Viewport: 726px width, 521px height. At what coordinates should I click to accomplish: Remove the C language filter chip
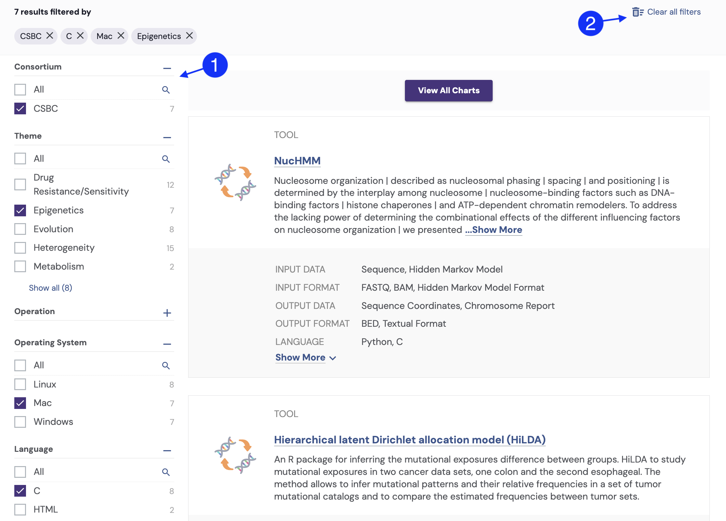[80, 36]
